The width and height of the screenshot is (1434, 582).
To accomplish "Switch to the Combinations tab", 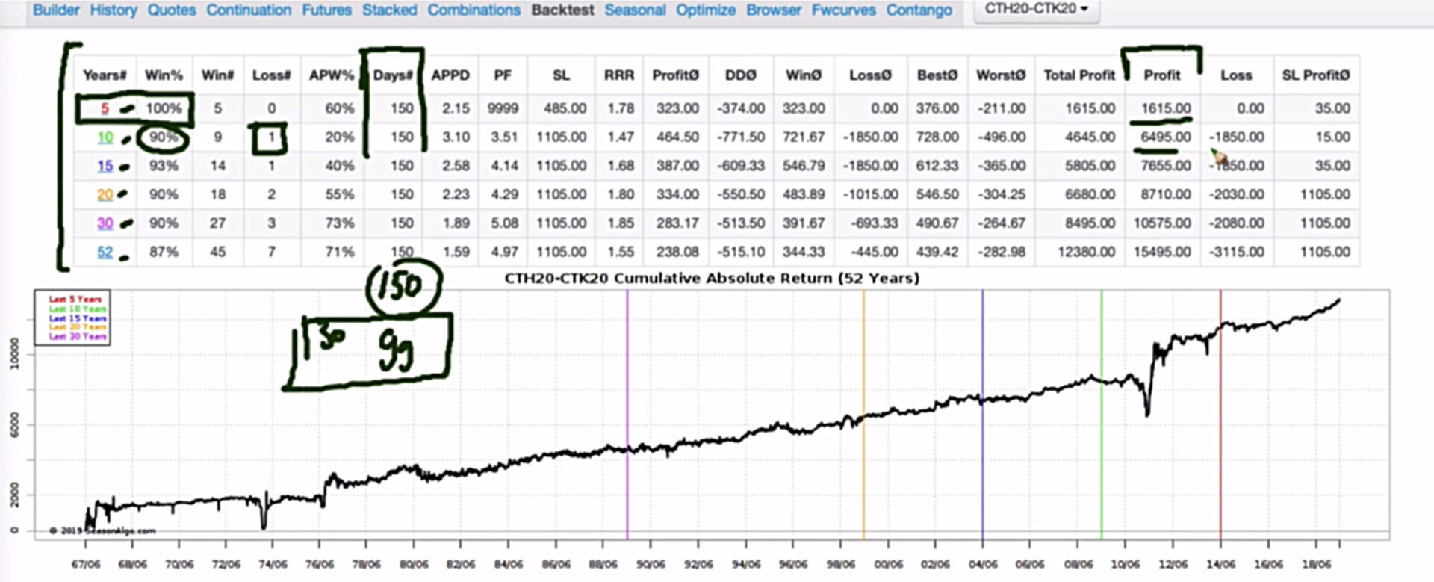I will coord(474,10).
